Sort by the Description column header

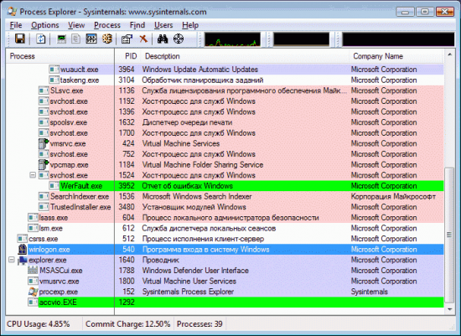[x=245, y=56]
